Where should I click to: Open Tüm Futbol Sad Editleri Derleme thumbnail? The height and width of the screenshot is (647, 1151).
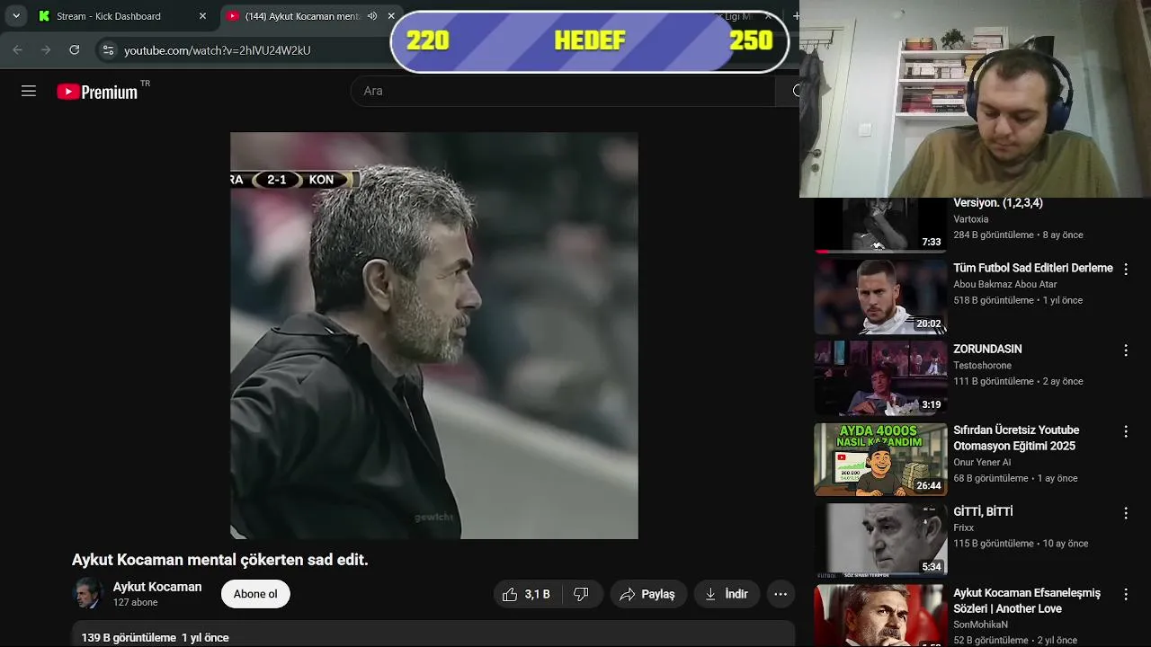coord(880,297)
